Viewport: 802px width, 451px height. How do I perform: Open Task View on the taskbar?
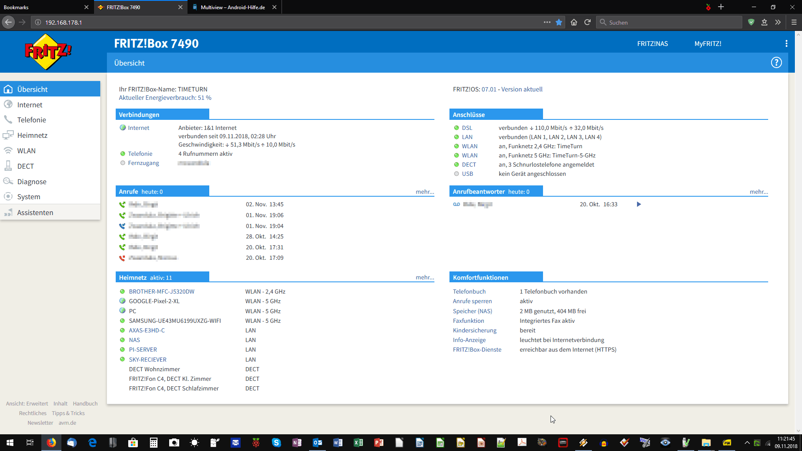pyautogui.click(x=30, y=443)
